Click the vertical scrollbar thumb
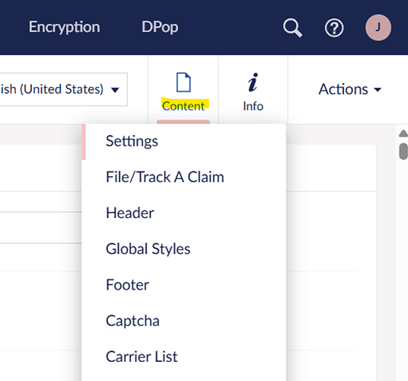Screen dimensions: 408x381 click(x=403, y=151)
